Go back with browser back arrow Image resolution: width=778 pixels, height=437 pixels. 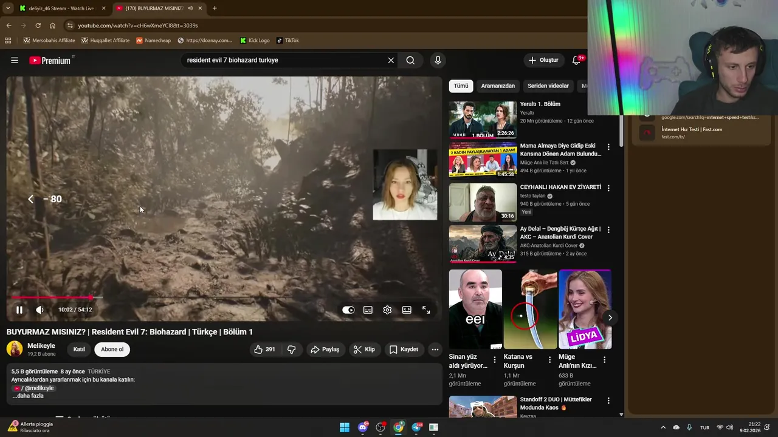coord(9,25)
